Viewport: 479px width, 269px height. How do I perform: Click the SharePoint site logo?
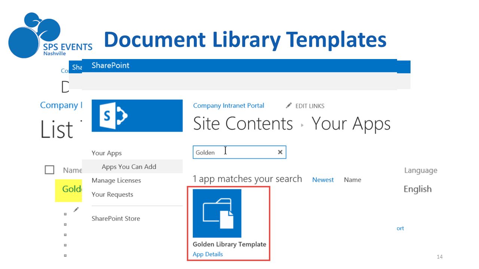click(137, 115)
